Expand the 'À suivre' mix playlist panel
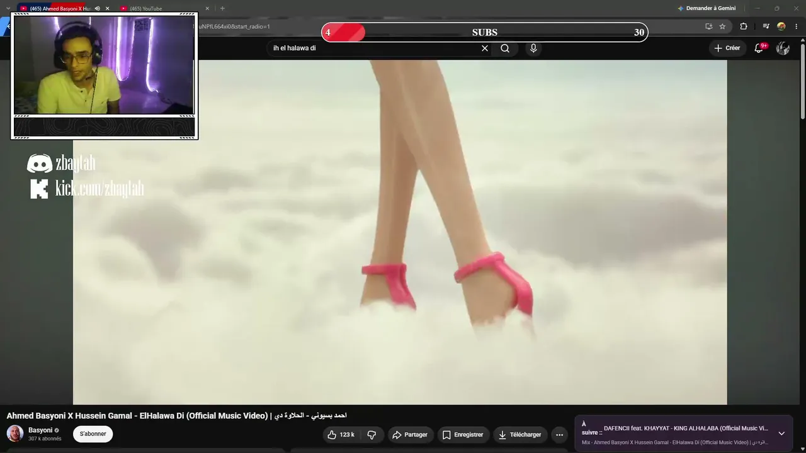The image size is (806, 453). click(x=781, y=433)
